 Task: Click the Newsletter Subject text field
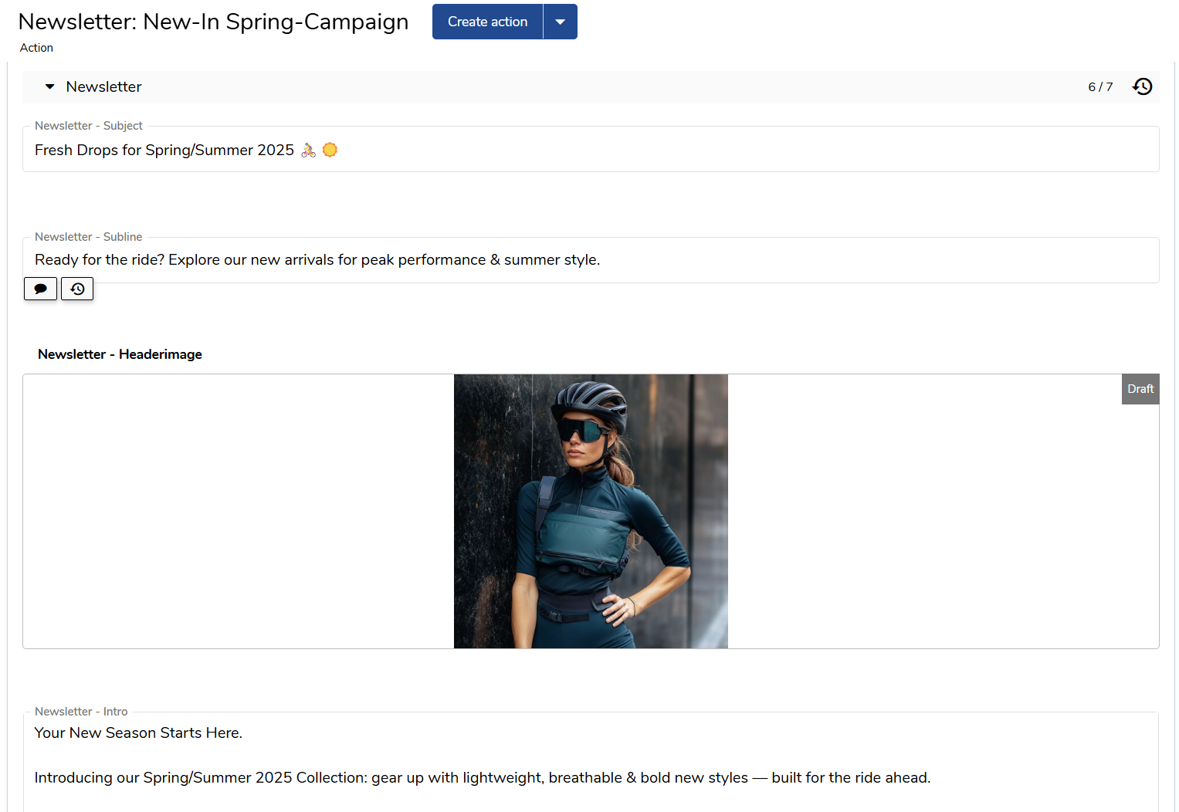[591, 149]
